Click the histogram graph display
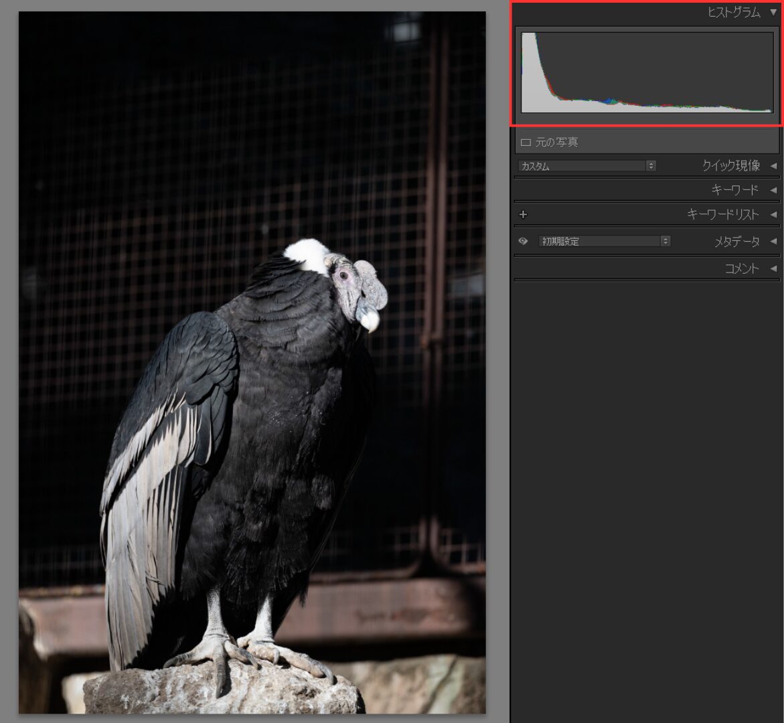The width and height of the screenshot is (784, 723). click(x=647, y=72)
